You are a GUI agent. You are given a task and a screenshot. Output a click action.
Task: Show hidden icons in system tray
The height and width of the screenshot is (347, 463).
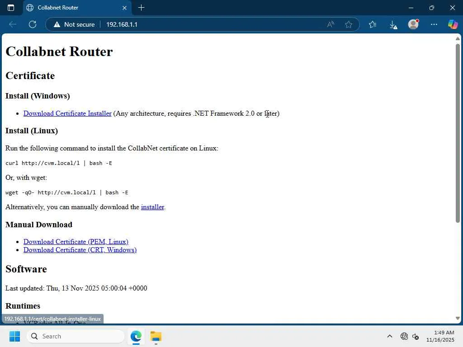coord(389,336)
